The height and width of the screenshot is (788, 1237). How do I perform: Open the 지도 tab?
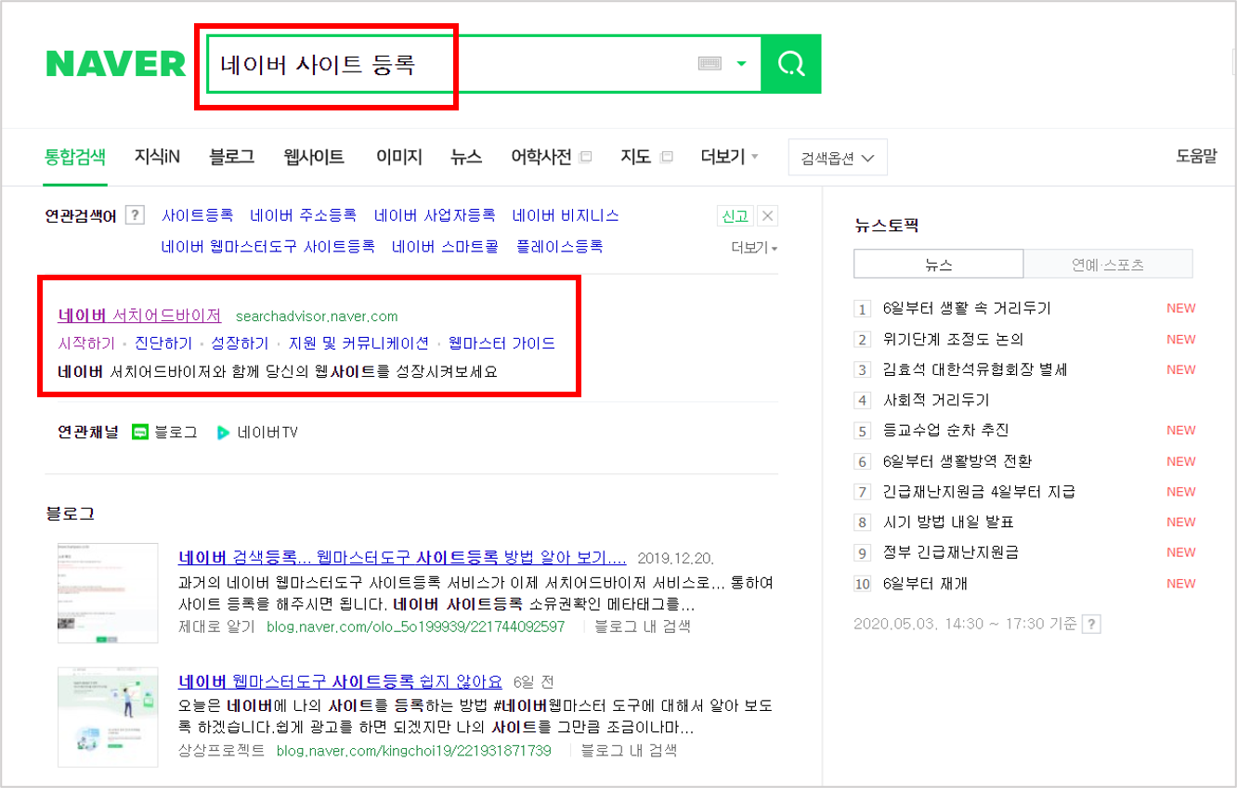pyautogui.click(x=636, y=157)
